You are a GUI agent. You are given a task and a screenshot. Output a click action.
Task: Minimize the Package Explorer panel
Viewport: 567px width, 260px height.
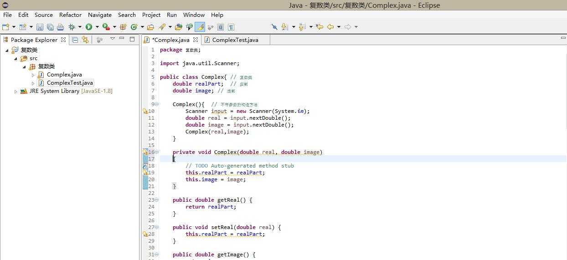(122, 39)
